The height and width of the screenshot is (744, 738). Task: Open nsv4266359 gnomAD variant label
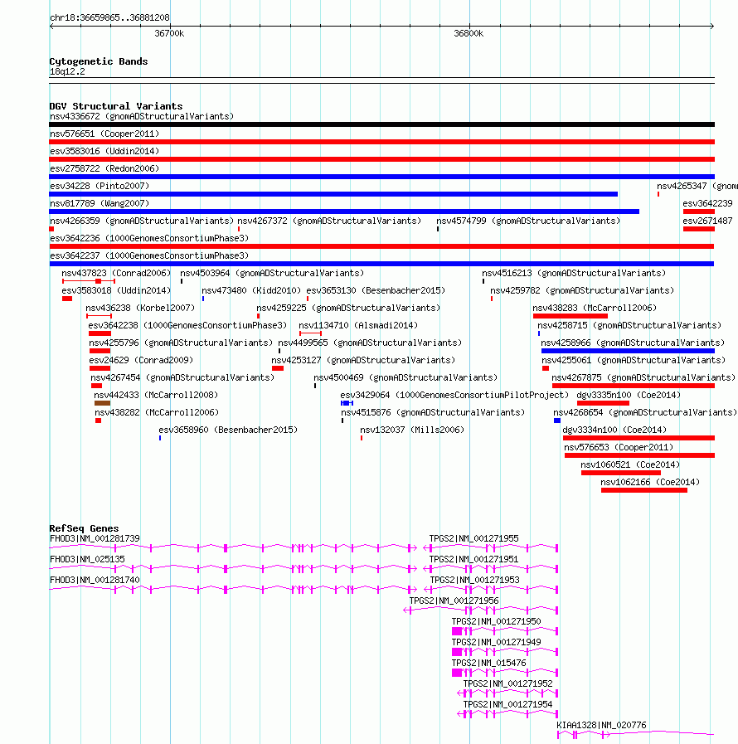[x=141, y=221]
